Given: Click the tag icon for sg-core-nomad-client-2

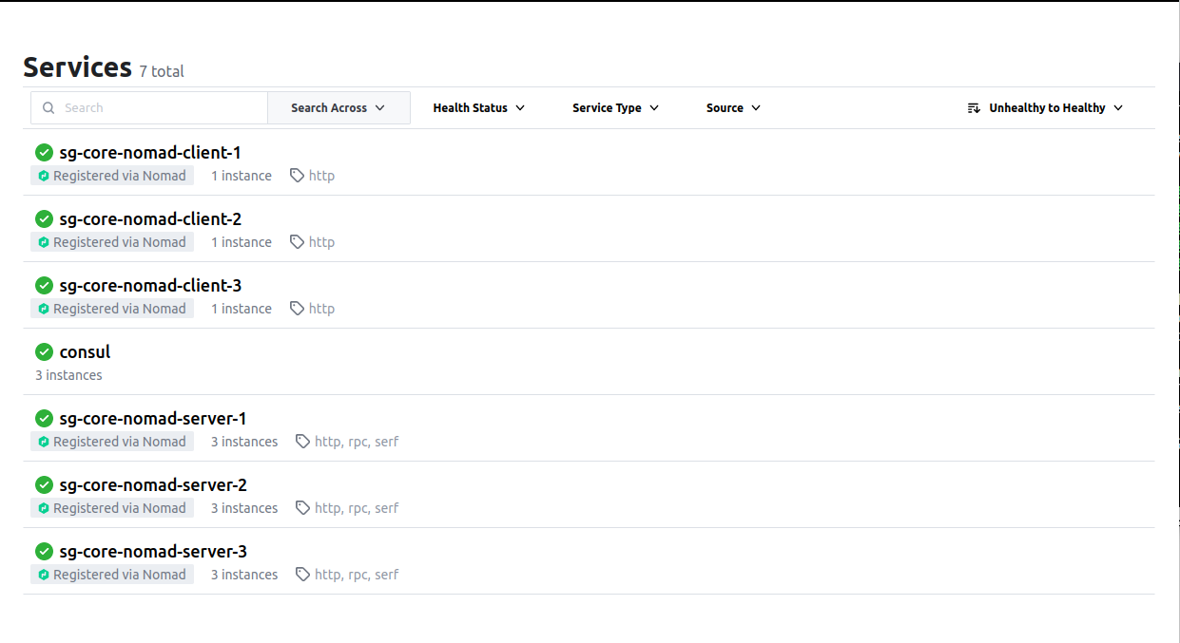Looking at the screenshot, I should tap(297, 242).
